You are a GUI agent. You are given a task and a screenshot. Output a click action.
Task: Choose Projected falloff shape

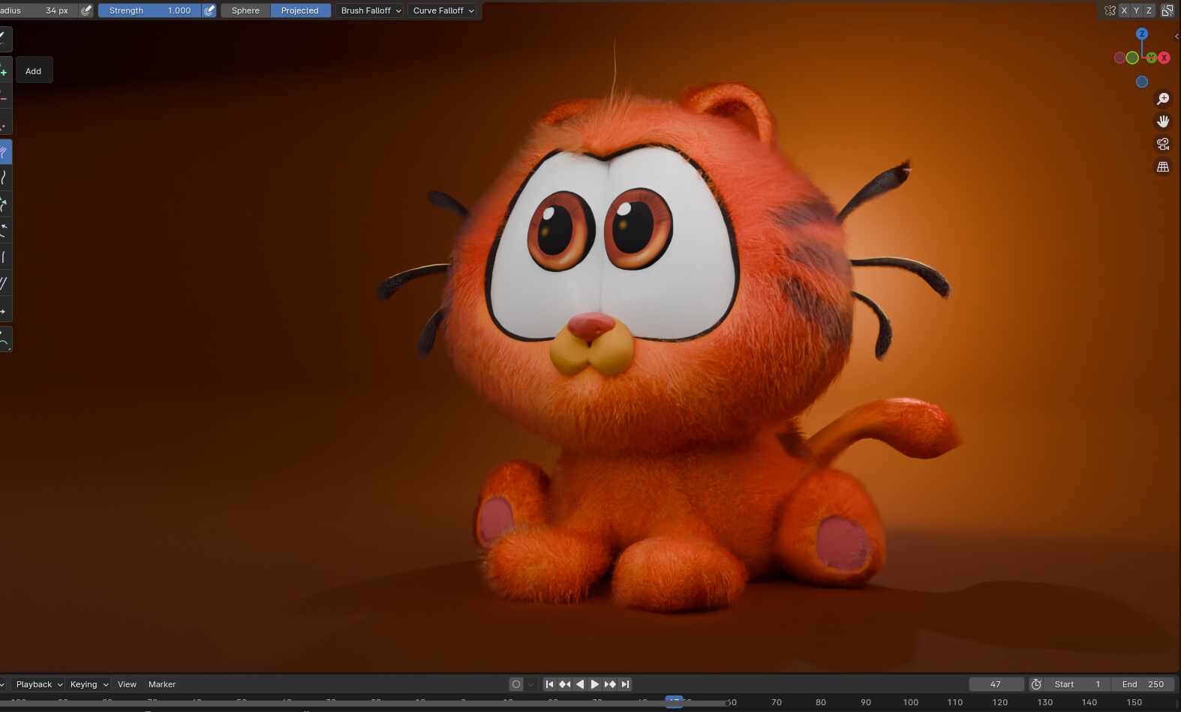300,10
